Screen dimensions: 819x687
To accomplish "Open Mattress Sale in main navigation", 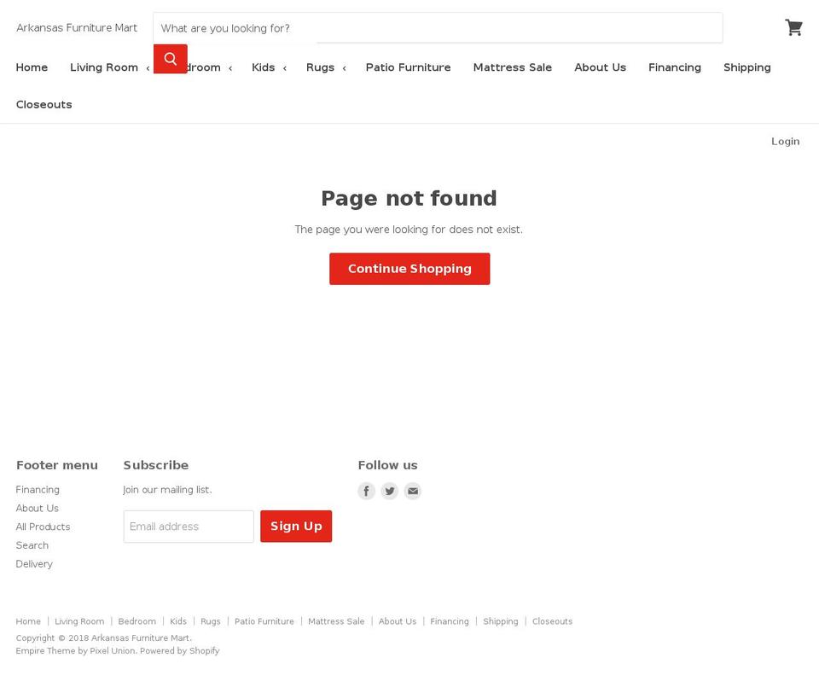I will pyautogui.click(x=513, y=67).
